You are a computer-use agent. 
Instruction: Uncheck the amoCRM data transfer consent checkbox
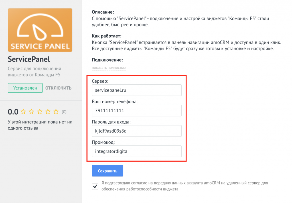tap(95, 186)
